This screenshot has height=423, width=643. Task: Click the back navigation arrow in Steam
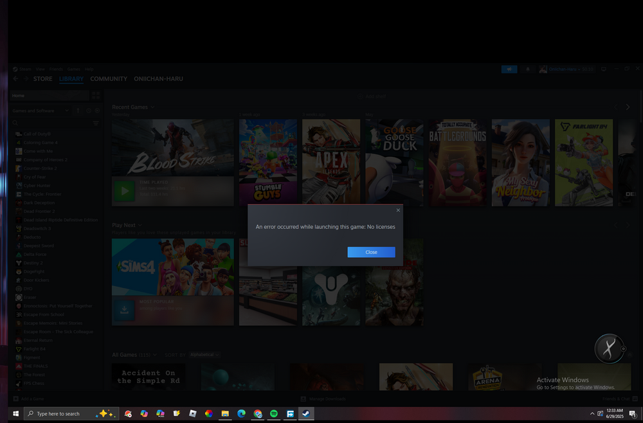point(15,78)
